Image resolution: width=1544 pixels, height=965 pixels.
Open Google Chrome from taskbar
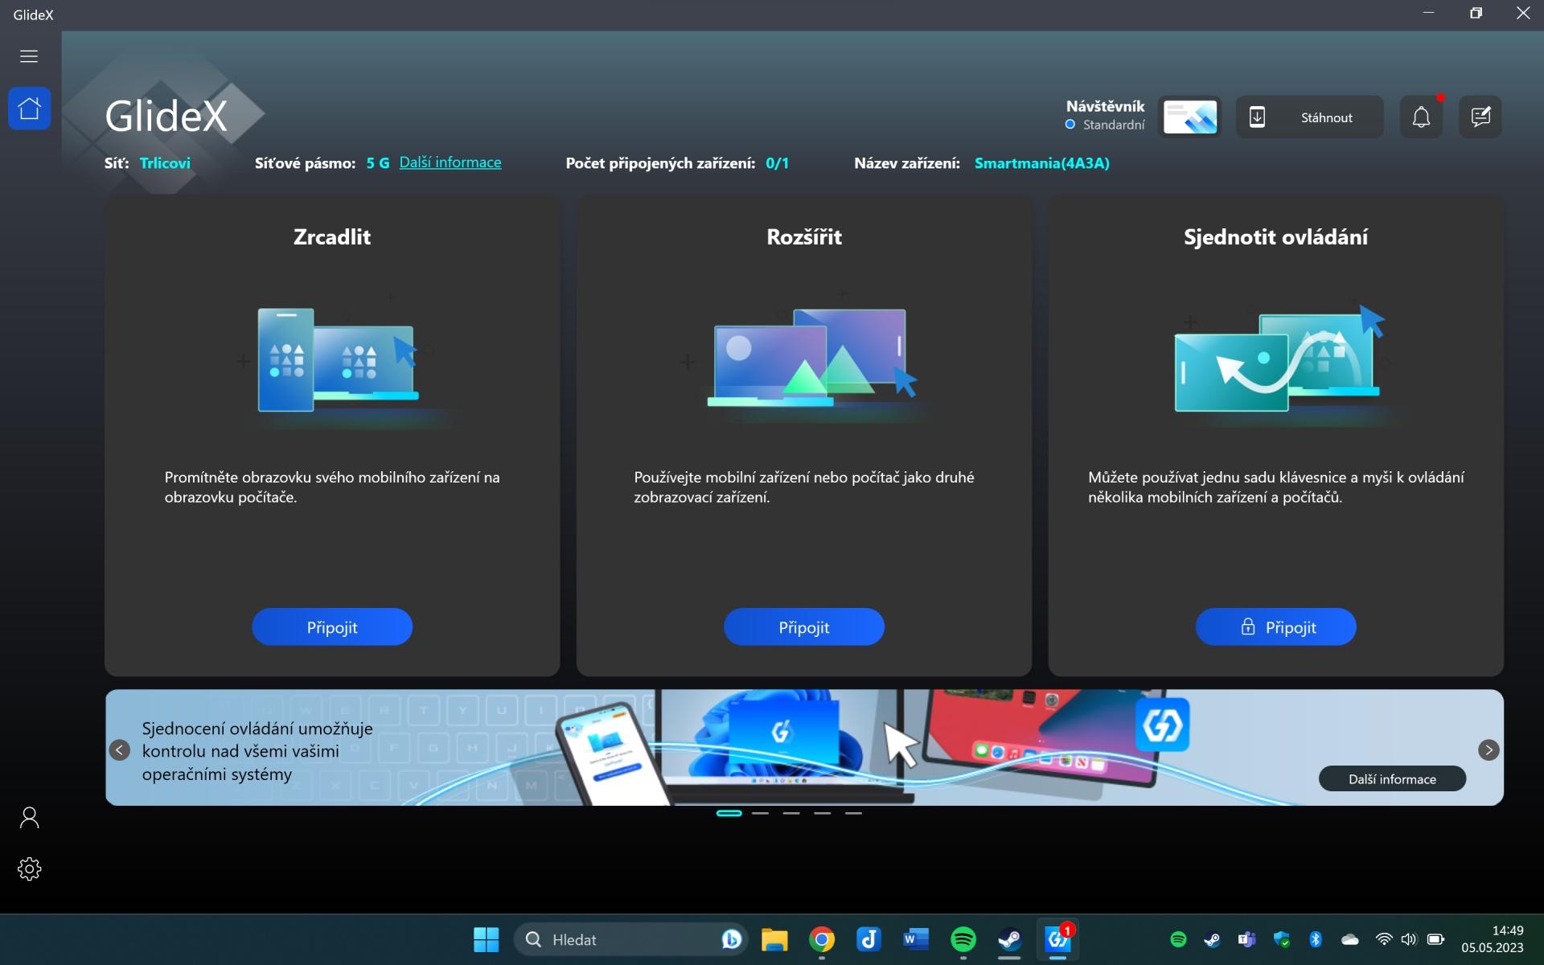click(821, 939)
